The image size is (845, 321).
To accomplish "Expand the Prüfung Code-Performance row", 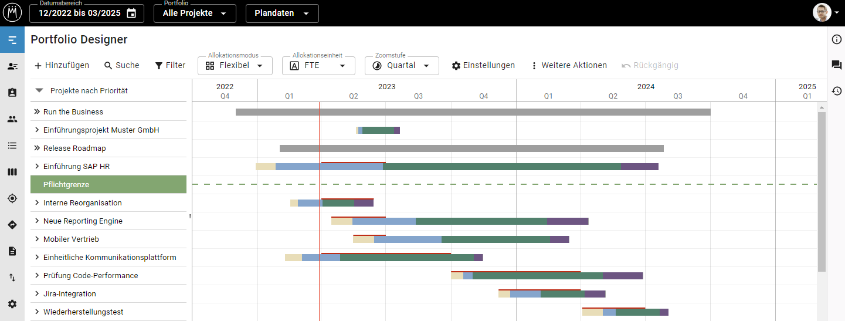I will click(x=37, y=275).
